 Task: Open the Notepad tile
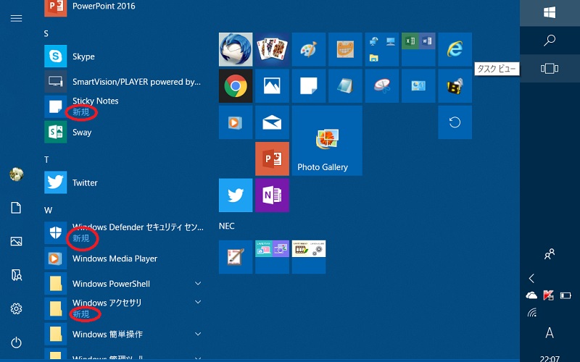[x=346, y=85]
